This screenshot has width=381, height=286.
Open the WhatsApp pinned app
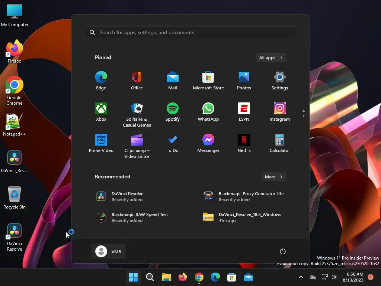pos(208,112)
